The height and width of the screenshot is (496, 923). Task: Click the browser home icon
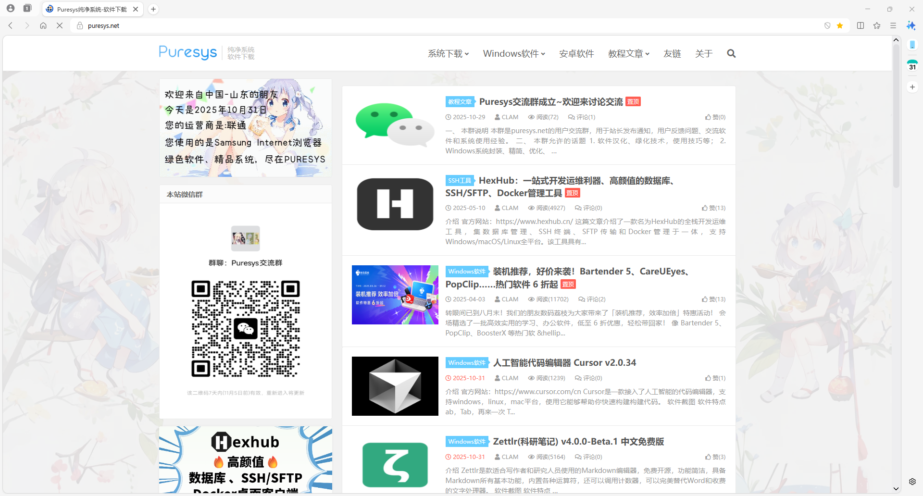[x=43, y=26]
